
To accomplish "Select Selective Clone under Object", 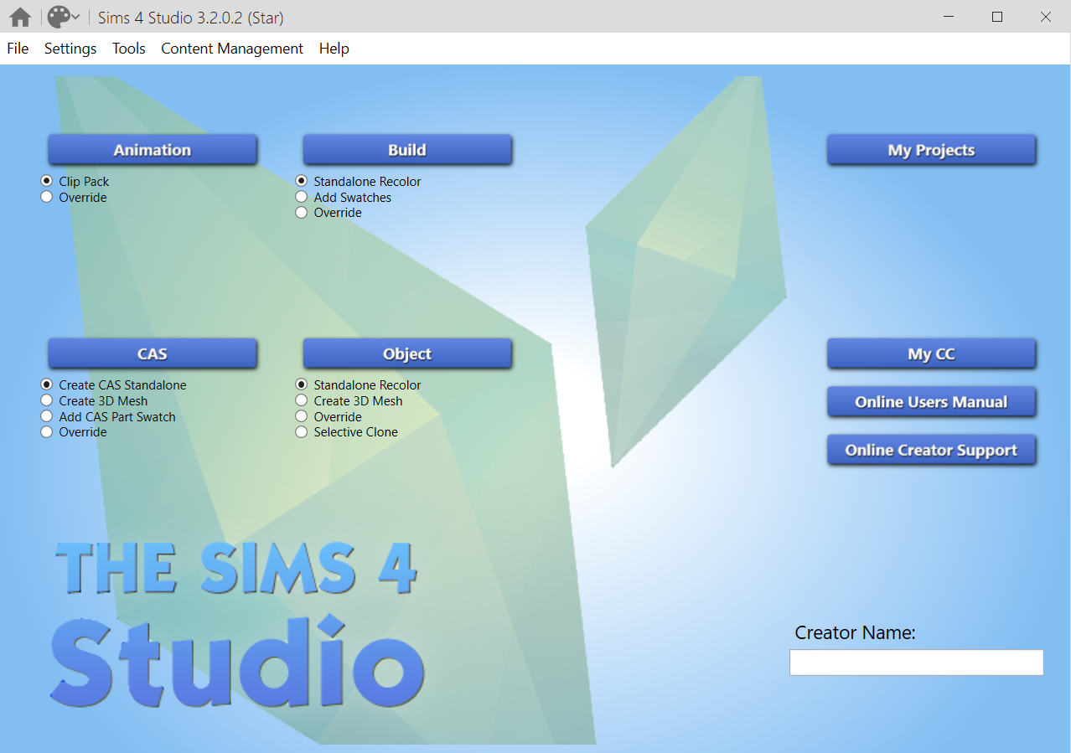I will 301,432.
